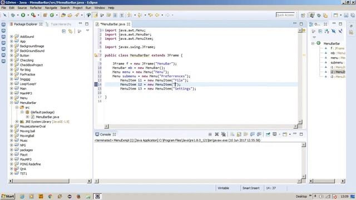Toggle Link with Editor in Package Explorer
This screenshot has width=356, height=200.
(71, 31)
